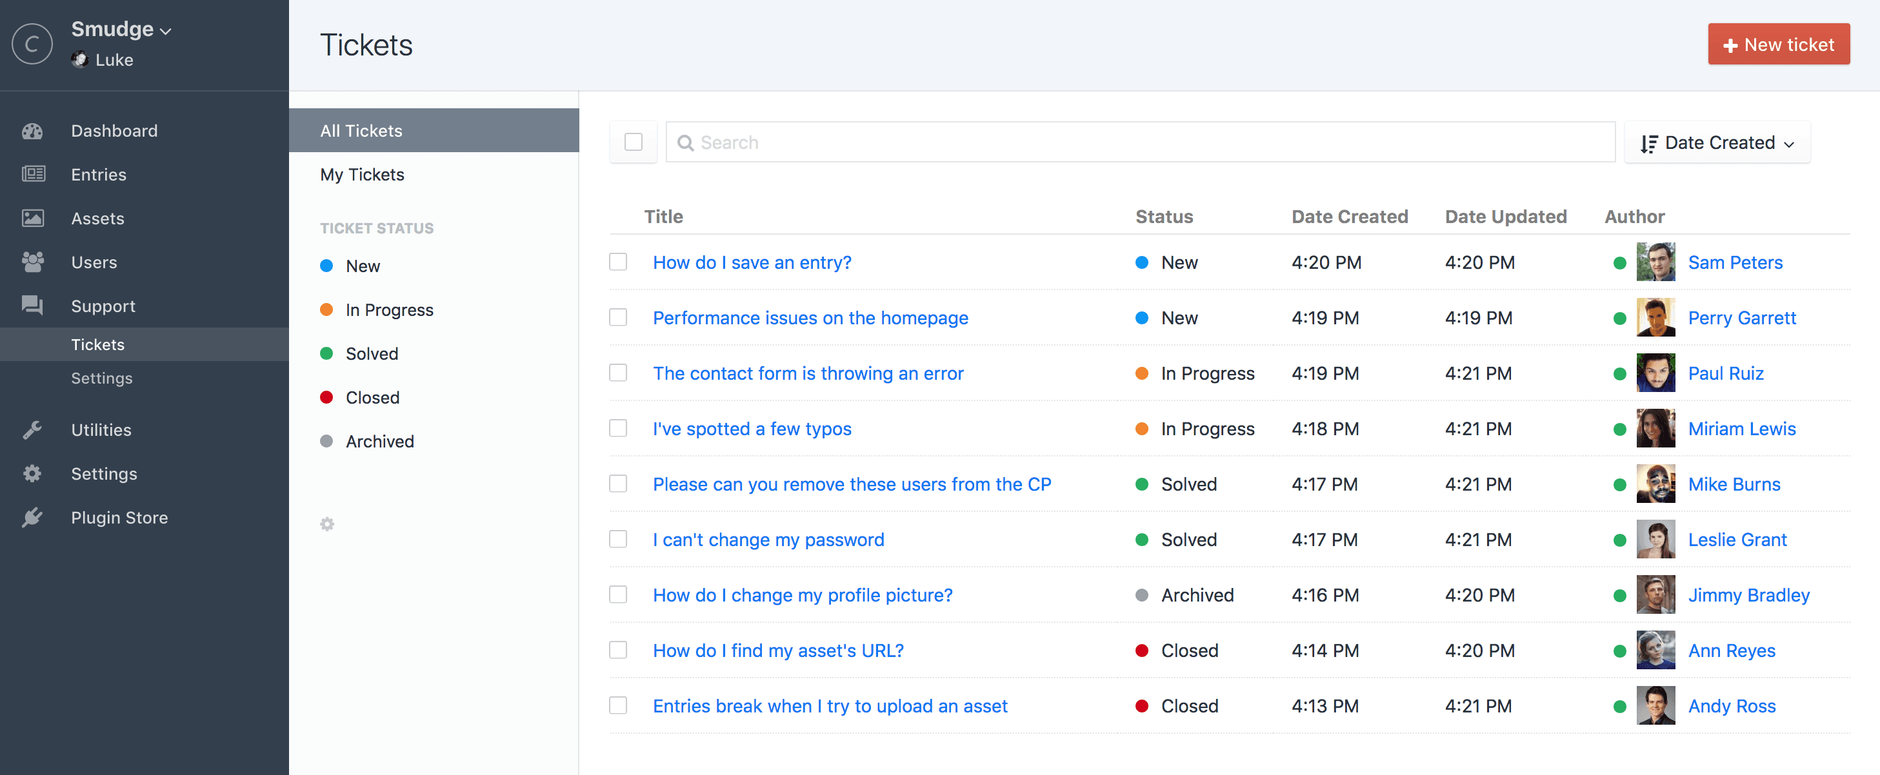Filter by the orange In Progress status
The height and width of the screenshot is (775, 1880).
pos(389,310)
